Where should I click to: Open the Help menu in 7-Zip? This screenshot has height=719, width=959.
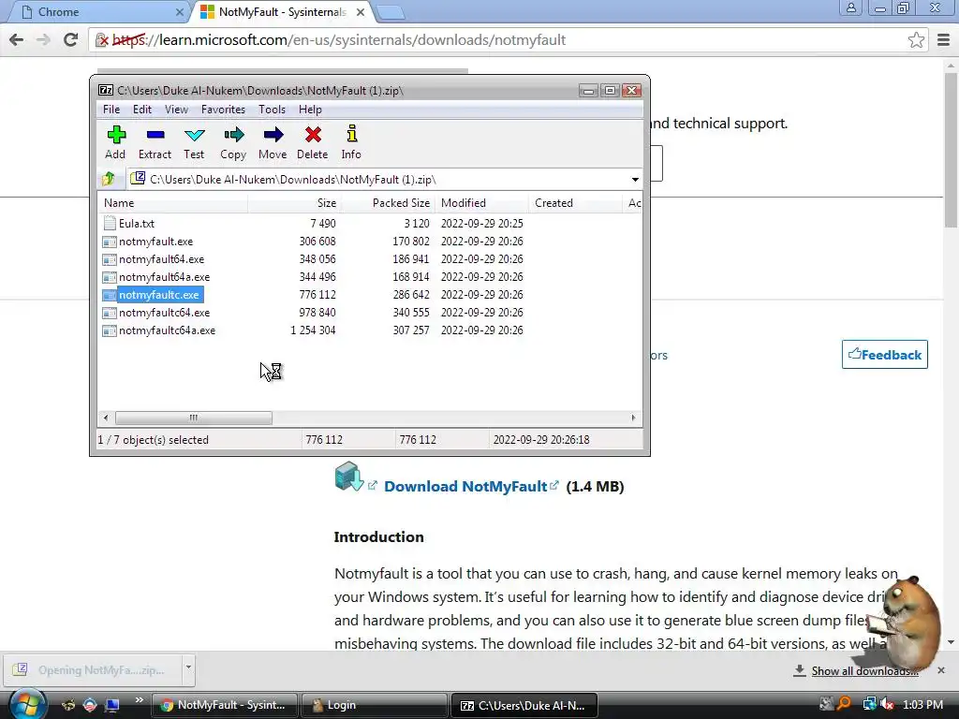pos(310,110)
